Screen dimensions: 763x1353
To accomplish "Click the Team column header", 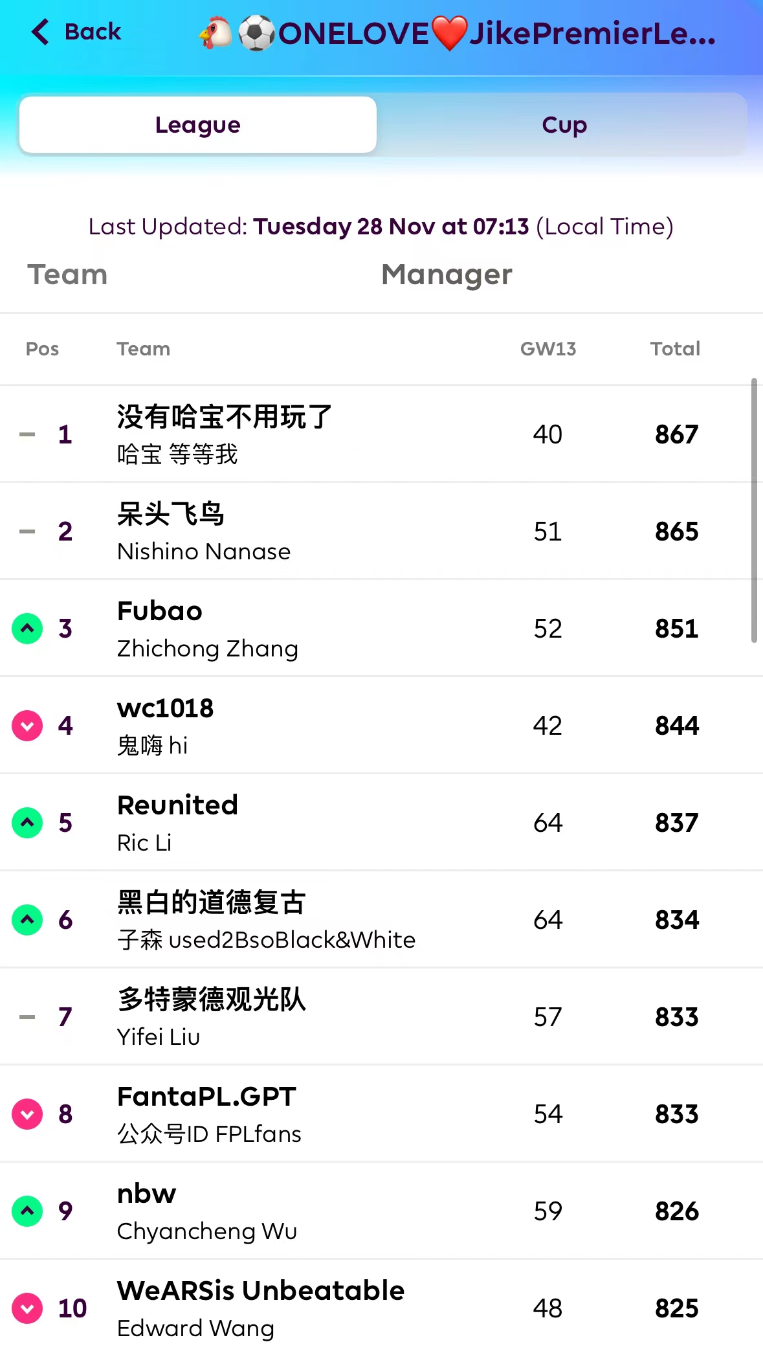I will (x=143, y=349).
